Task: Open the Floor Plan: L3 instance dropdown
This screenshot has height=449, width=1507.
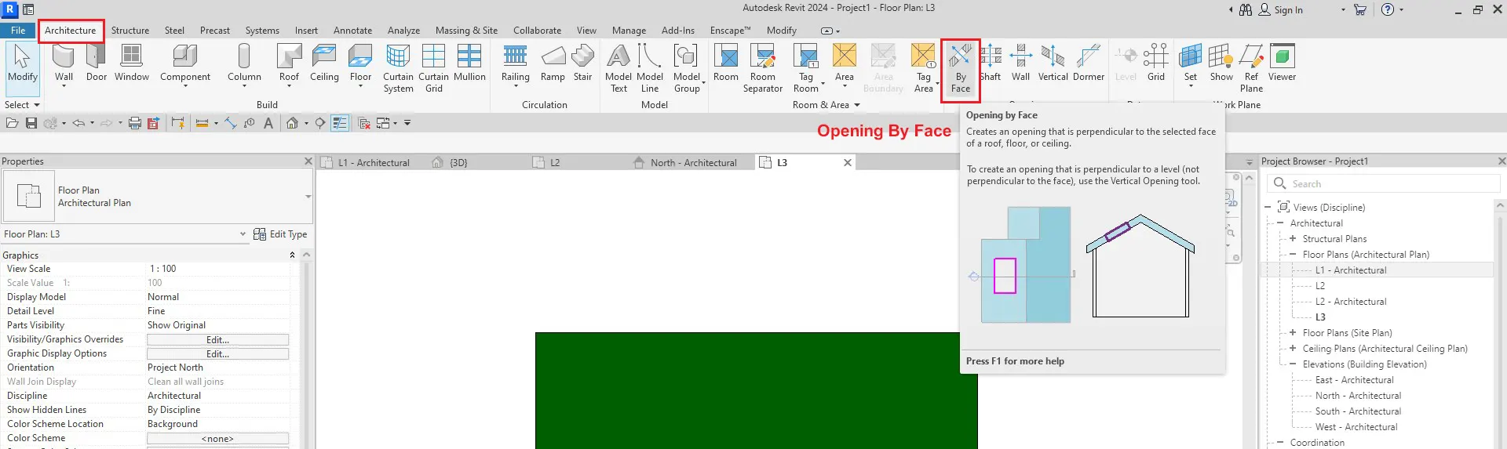Action: [x=243, y=234]
